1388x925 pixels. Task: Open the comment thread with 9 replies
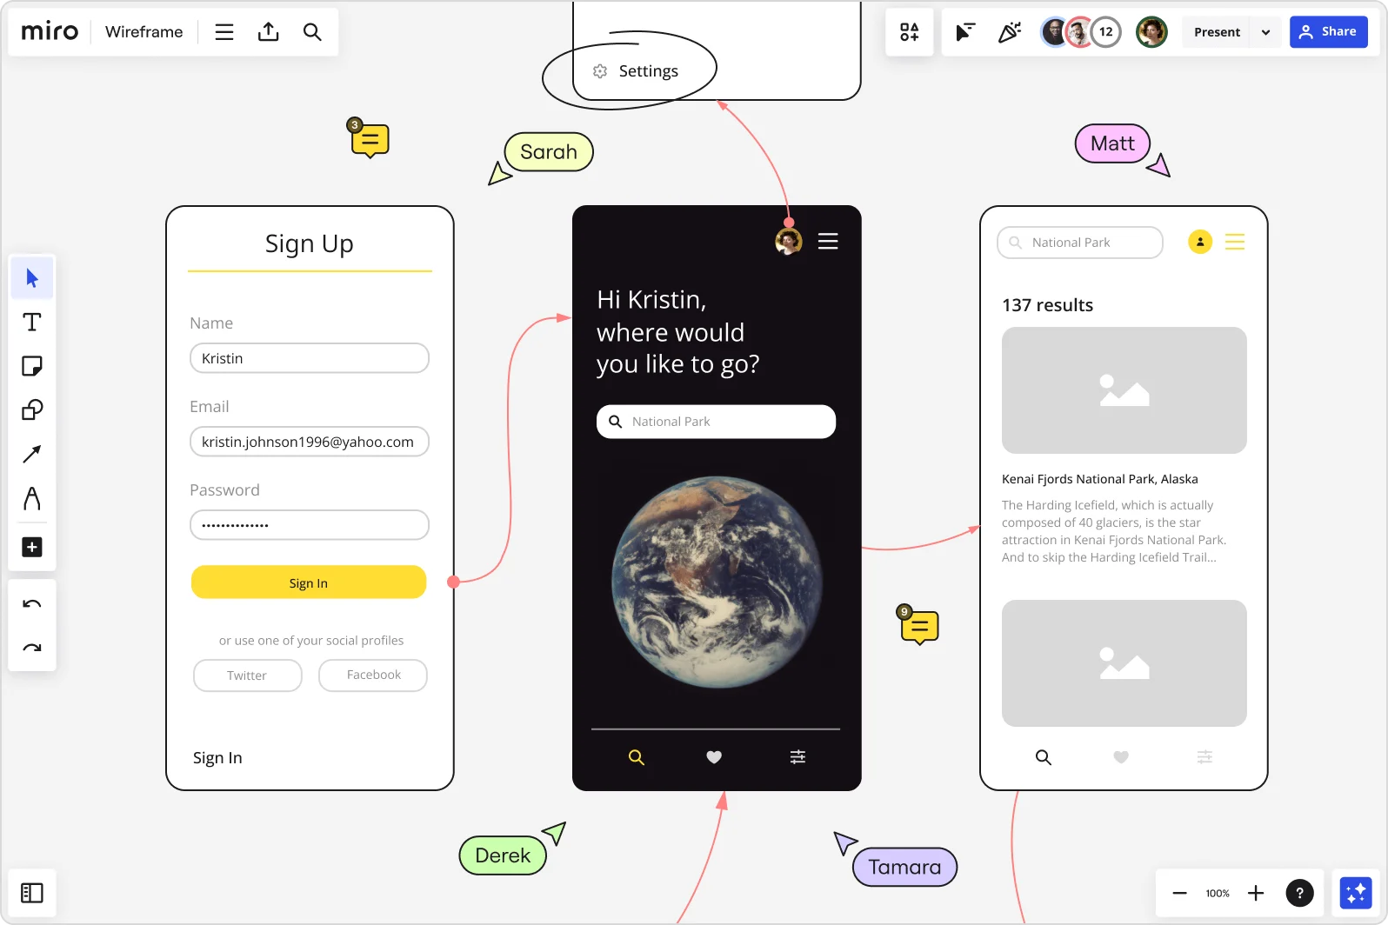coord(919,627)
